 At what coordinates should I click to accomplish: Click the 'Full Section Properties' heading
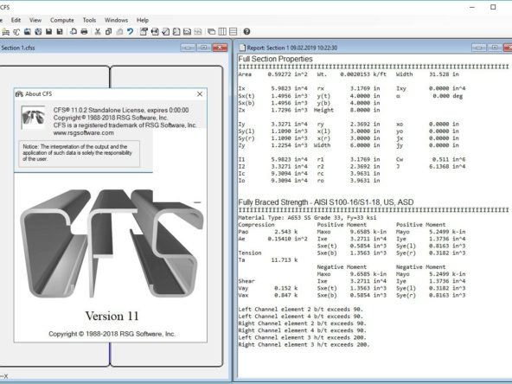click(275, 59)
